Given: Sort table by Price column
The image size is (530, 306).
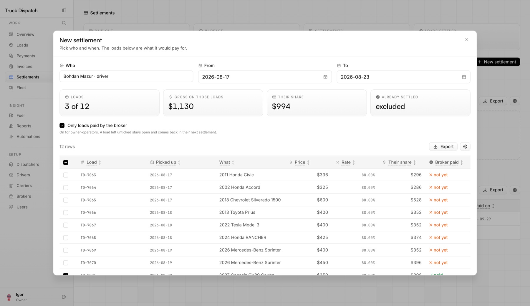Looking at the screenshot, I should pos(299,162).
